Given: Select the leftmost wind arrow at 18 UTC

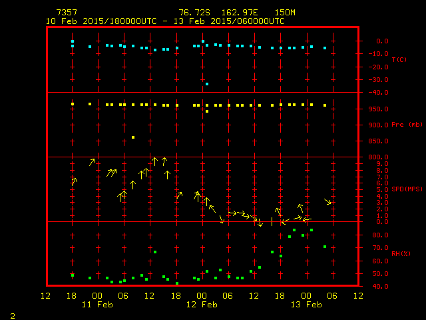Looking at the screenshot, I should click(x=74, y=181).
